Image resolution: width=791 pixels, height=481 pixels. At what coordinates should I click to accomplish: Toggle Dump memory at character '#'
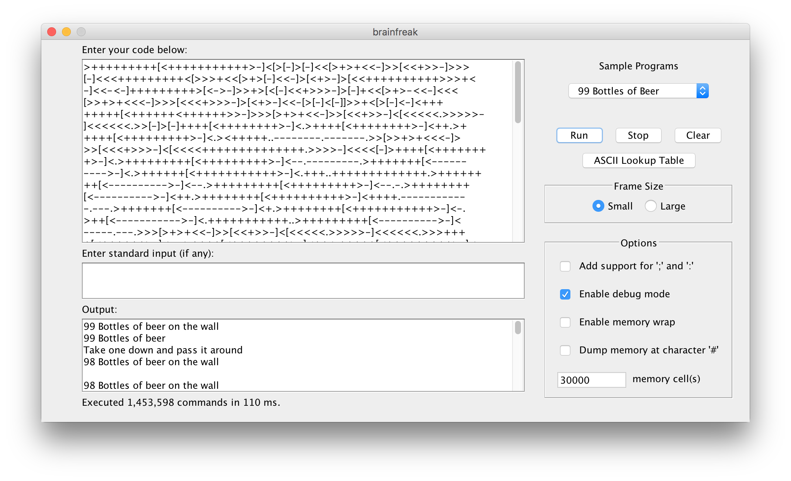565,350
